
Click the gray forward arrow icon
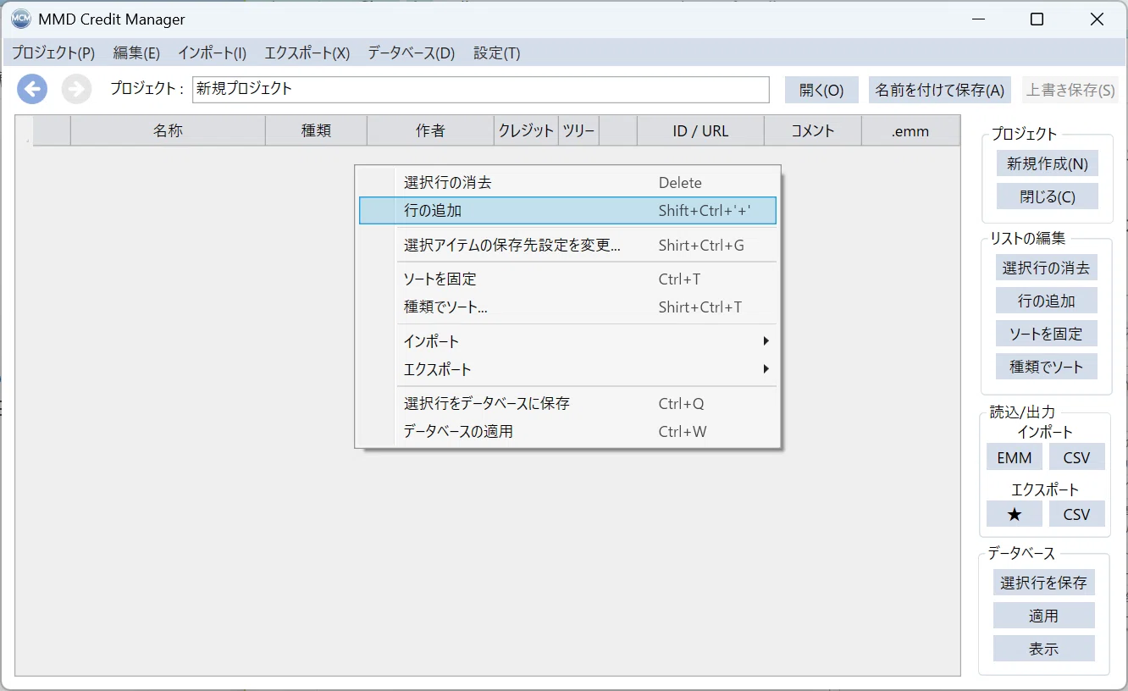click(76, 89)
